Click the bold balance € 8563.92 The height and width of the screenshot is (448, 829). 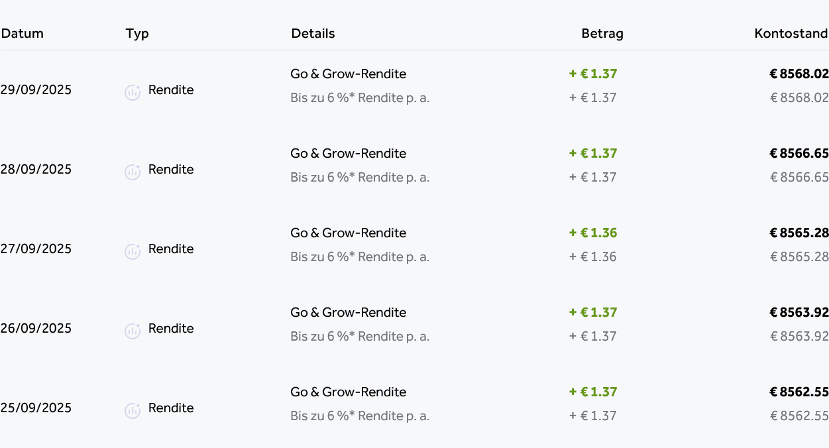799,313
